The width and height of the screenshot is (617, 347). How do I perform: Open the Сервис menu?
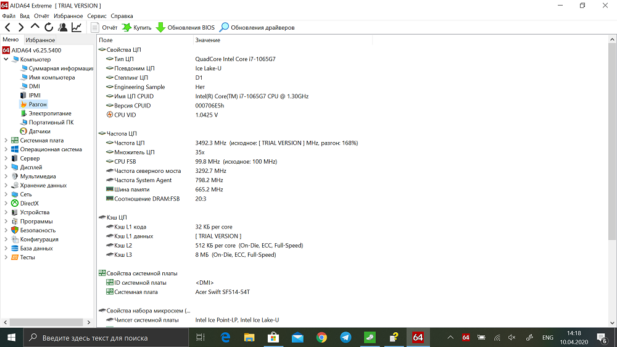point(96,15)
